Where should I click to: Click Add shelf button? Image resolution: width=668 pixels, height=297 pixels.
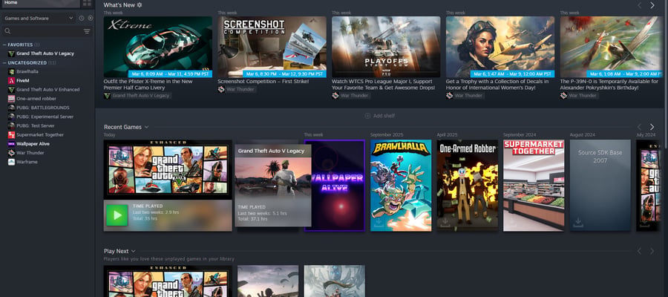coord(379,116)
